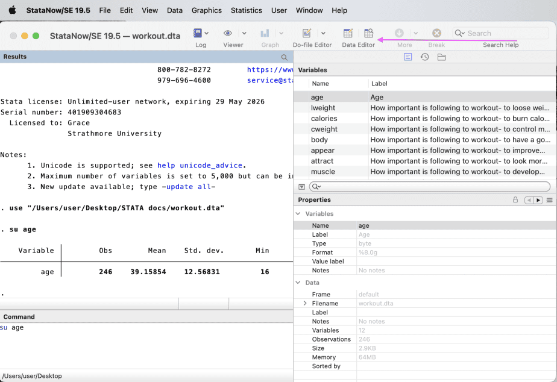Click the Results search magnifier
Viewport: 557px width, 382px height.
point(284,57)
